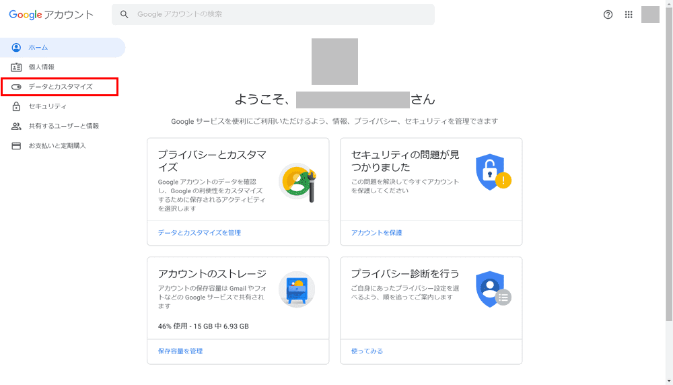673x385 pixels.
Task: Click the セキュリティの問題が見つかりました heading
Action: point(405,161)
